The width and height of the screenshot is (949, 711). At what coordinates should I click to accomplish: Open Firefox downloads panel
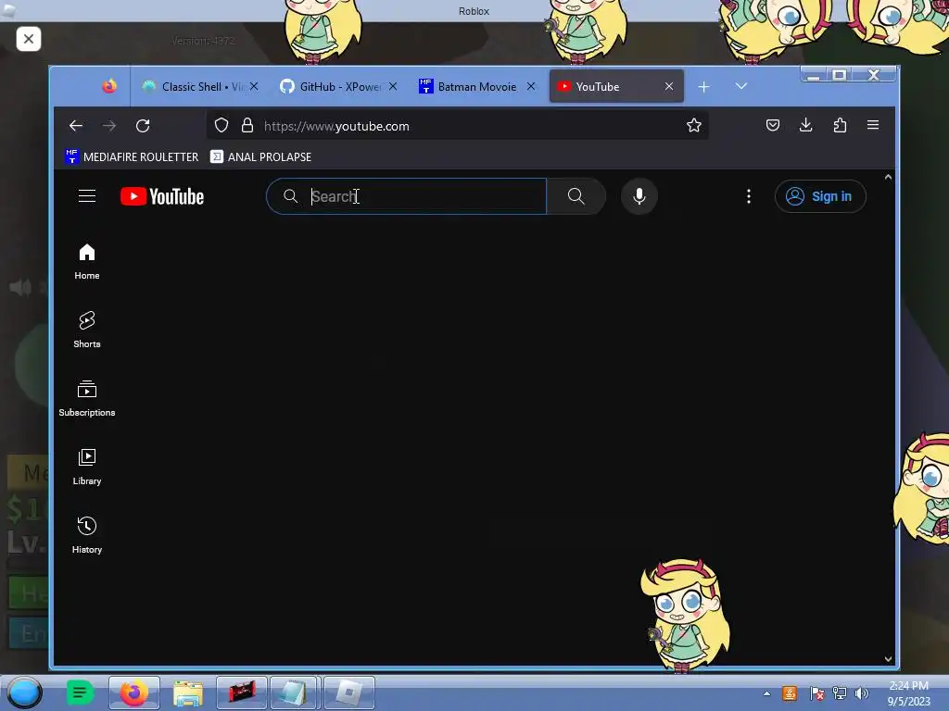point(805,125)
